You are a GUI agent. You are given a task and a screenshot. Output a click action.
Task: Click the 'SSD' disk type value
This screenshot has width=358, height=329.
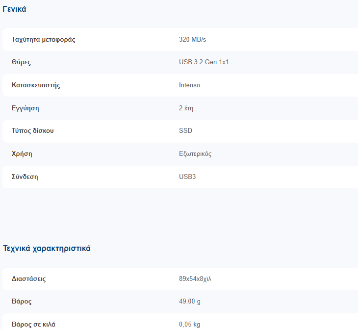186,130
